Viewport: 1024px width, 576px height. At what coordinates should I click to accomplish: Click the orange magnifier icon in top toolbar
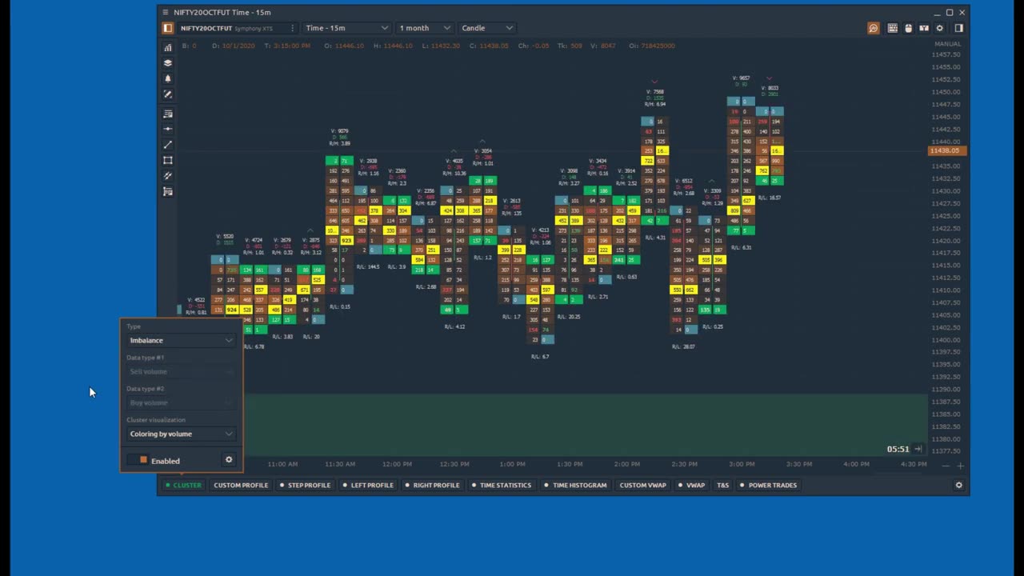point(874,28)
